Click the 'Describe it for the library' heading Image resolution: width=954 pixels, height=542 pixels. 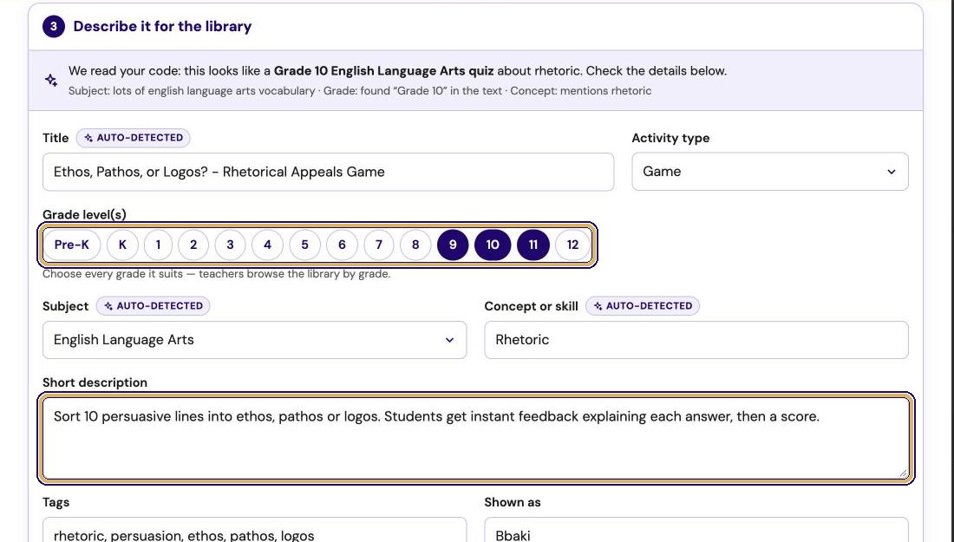(x=162, y=26)
